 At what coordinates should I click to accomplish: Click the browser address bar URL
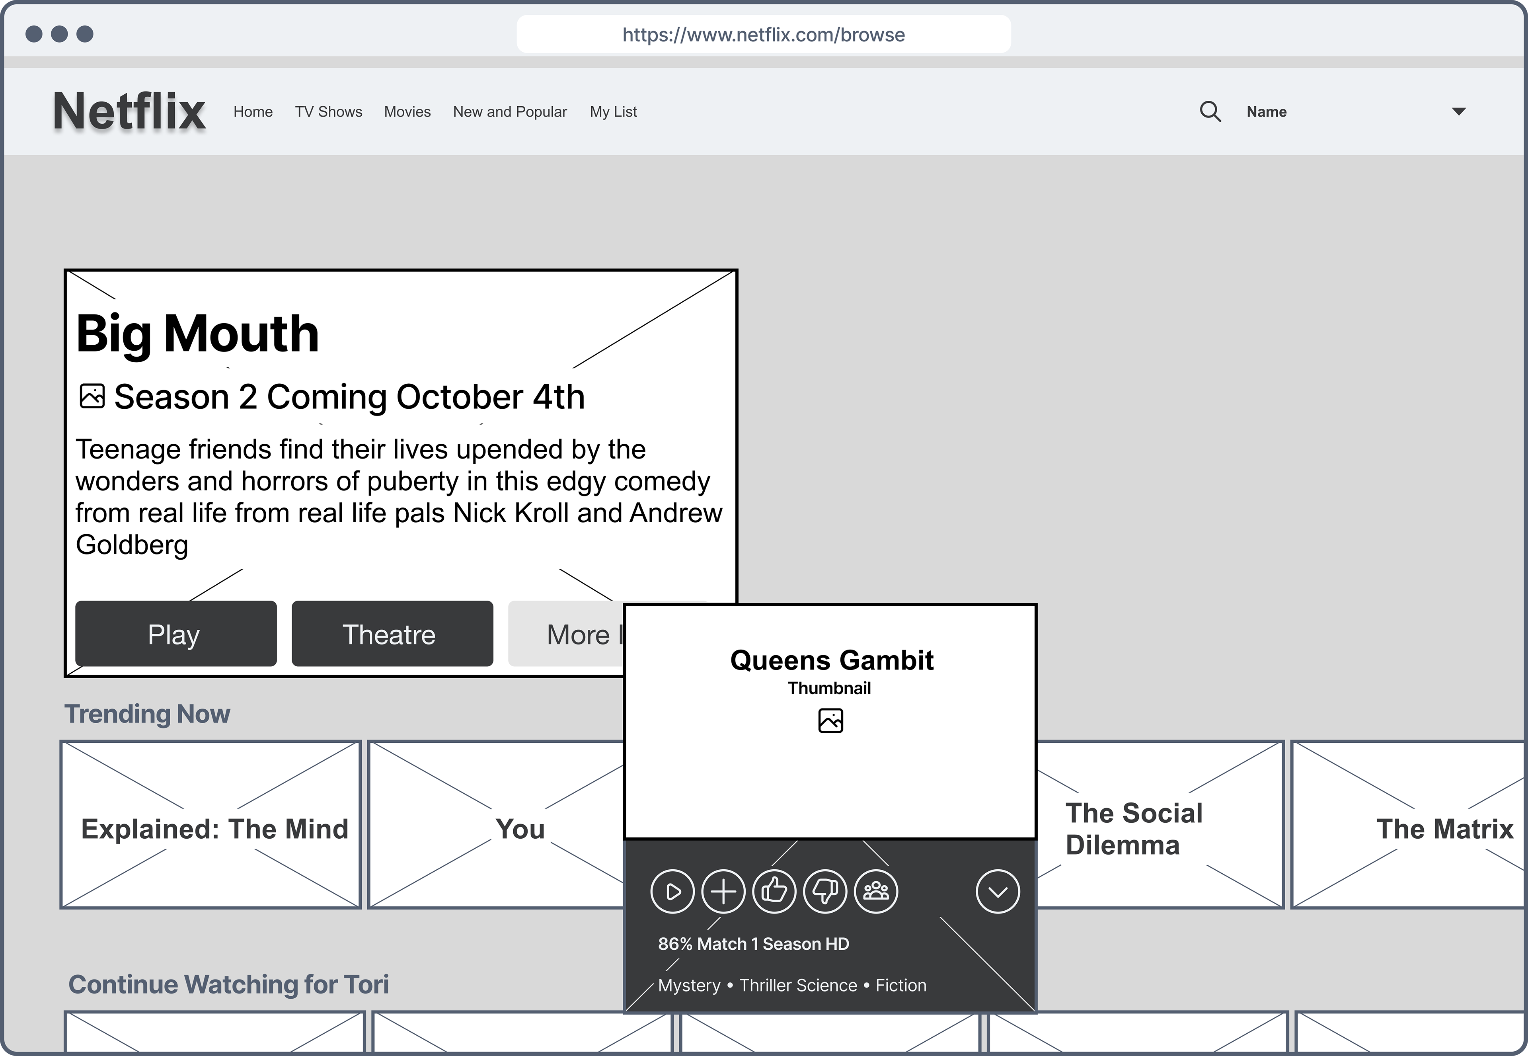point(763,34)
